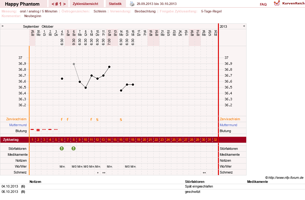This screenshot has width=305, height=200.
Task: Click cycle day 14 in Zyklustag row
Action: click(x=109, y=140)
